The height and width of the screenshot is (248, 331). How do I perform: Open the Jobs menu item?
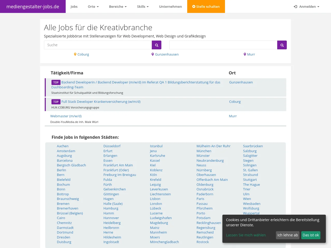[74, 6]
